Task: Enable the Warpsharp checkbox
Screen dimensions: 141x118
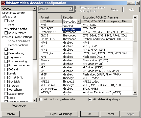Action: click(x=6, y=90)
